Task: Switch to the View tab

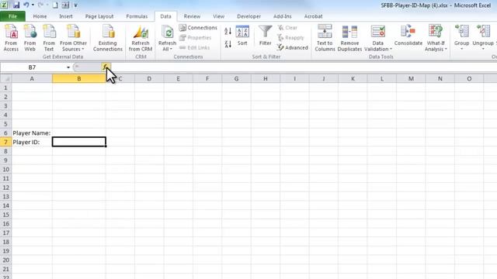Action: 218,16
